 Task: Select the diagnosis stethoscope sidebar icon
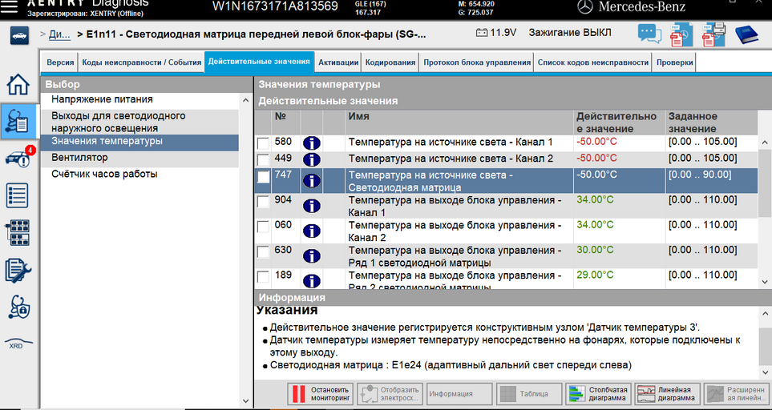(x=18, y=122)
